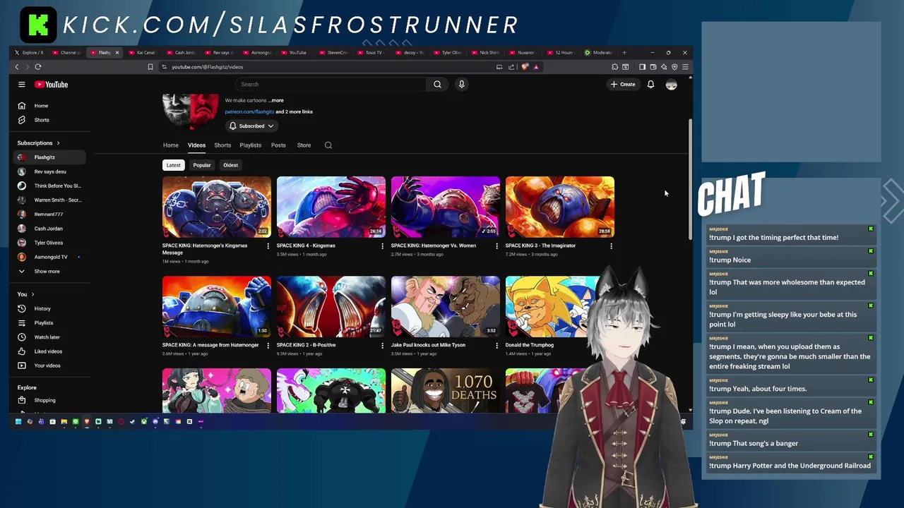Go to Home in sidebar
This screenshot has height=508, width=904.
[x=49, y=106]
